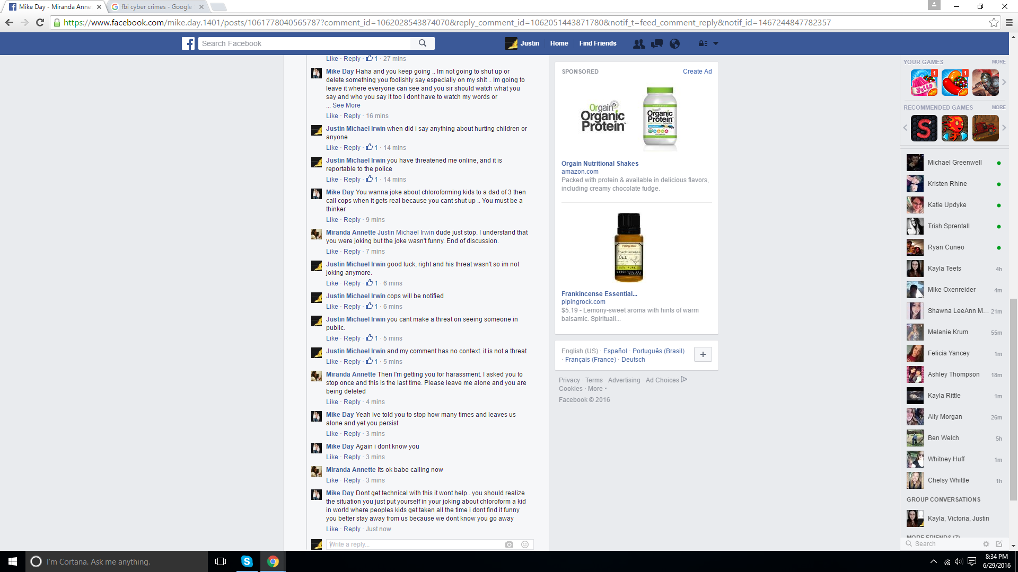
Task: Go back to previous page
Action: coord(9,22)
